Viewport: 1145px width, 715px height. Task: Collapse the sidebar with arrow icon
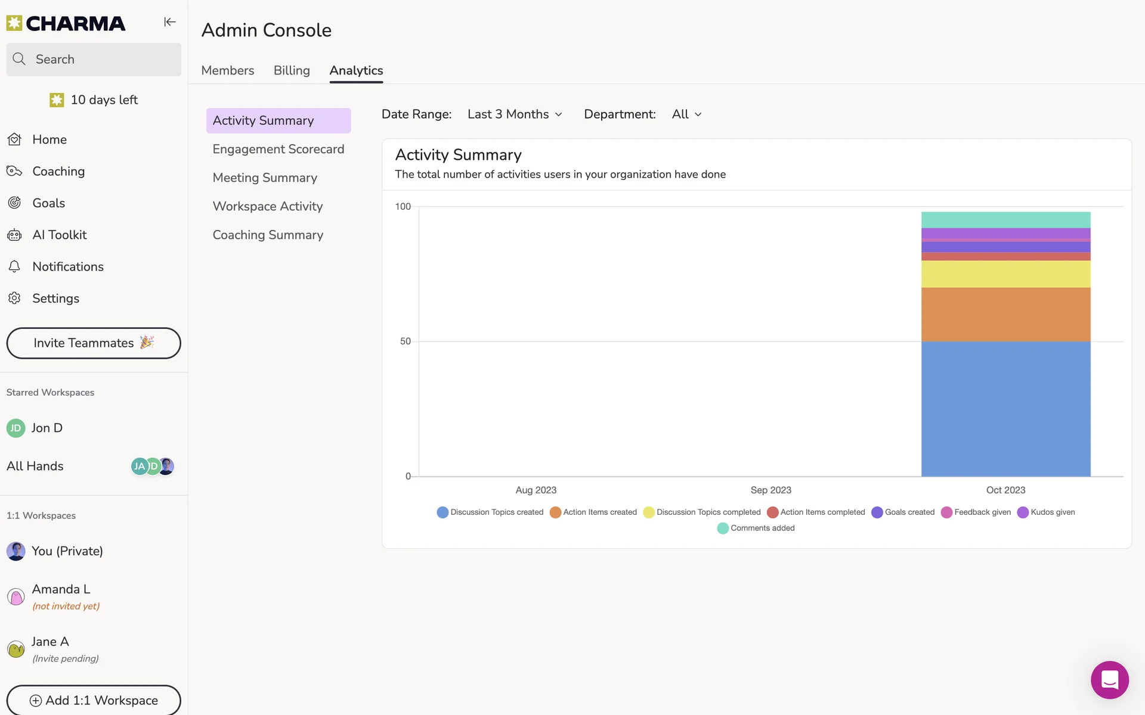tap(169, 22)
